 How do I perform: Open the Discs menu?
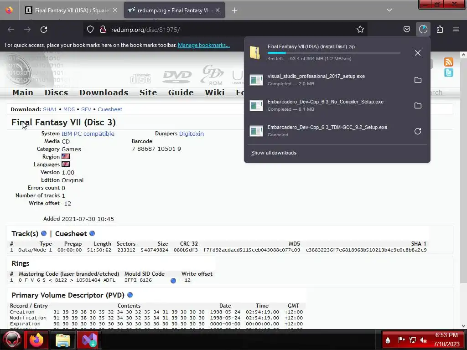point(56,93)
